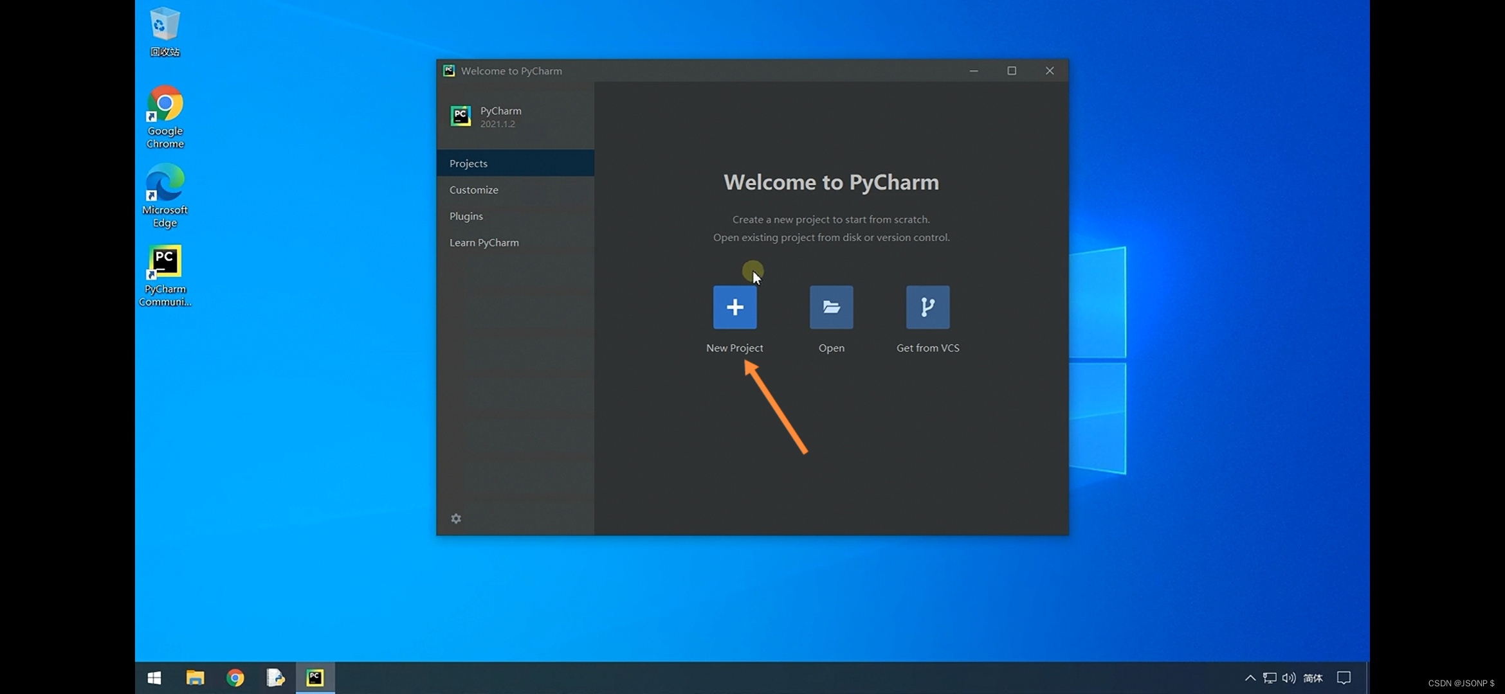Click the volume speaker tray icon
The image size is (1505, 694).
tap(1289, 678)
